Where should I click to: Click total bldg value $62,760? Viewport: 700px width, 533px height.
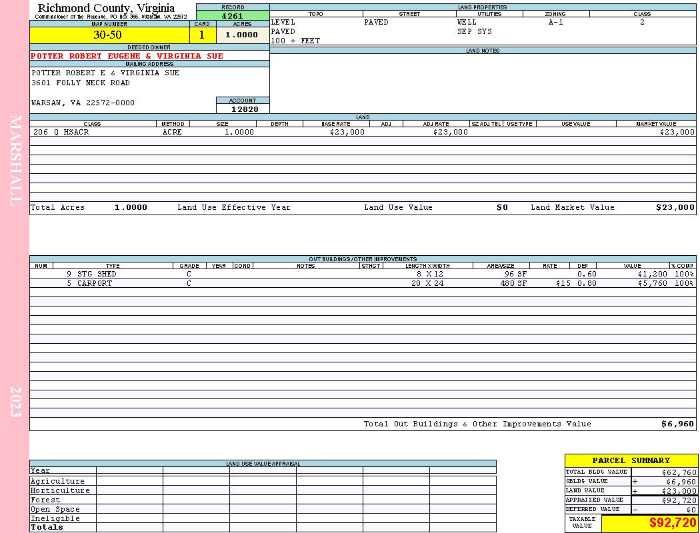click(679, 472)
